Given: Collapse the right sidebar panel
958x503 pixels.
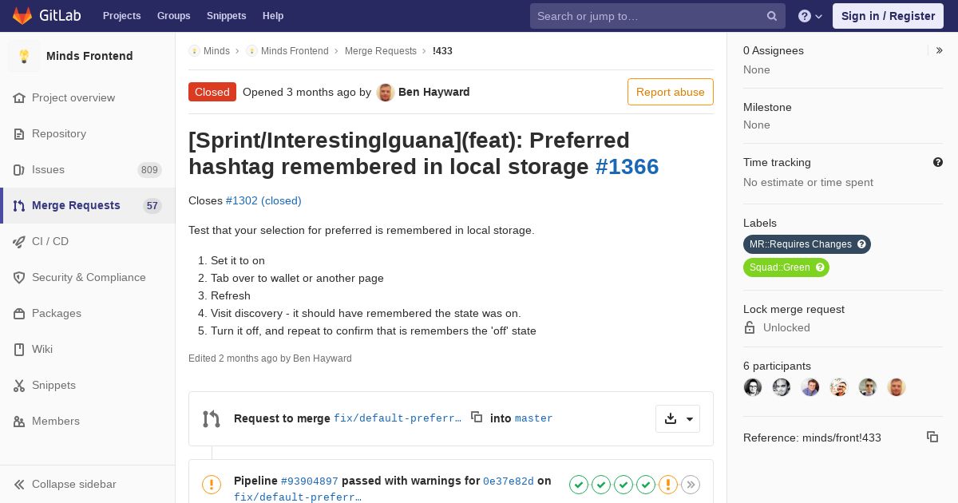Looking at the screenshot, I should (x=940, y=50).
